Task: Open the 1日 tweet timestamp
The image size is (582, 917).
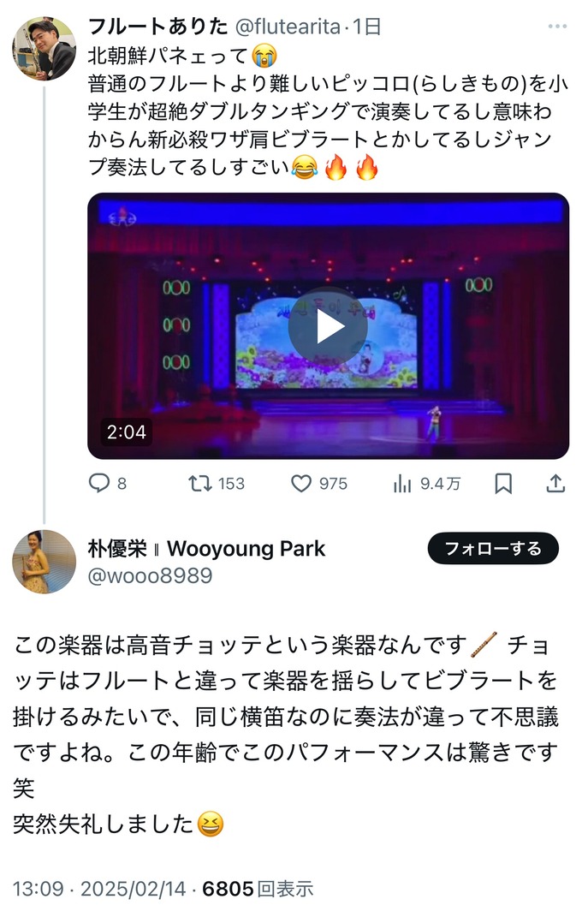Action: point(367,27)
